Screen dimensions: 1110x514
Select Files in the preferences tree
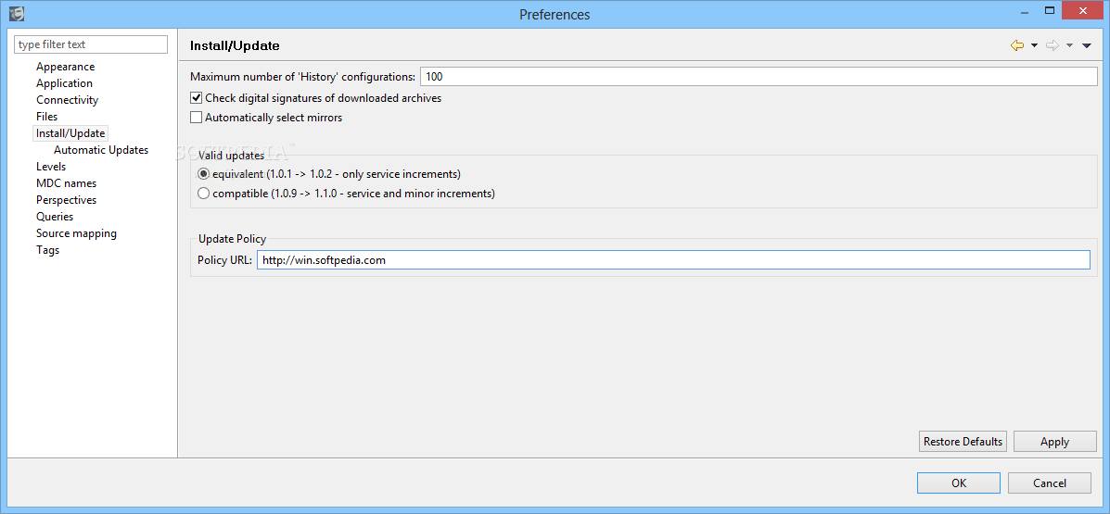[x=46, y=117]
